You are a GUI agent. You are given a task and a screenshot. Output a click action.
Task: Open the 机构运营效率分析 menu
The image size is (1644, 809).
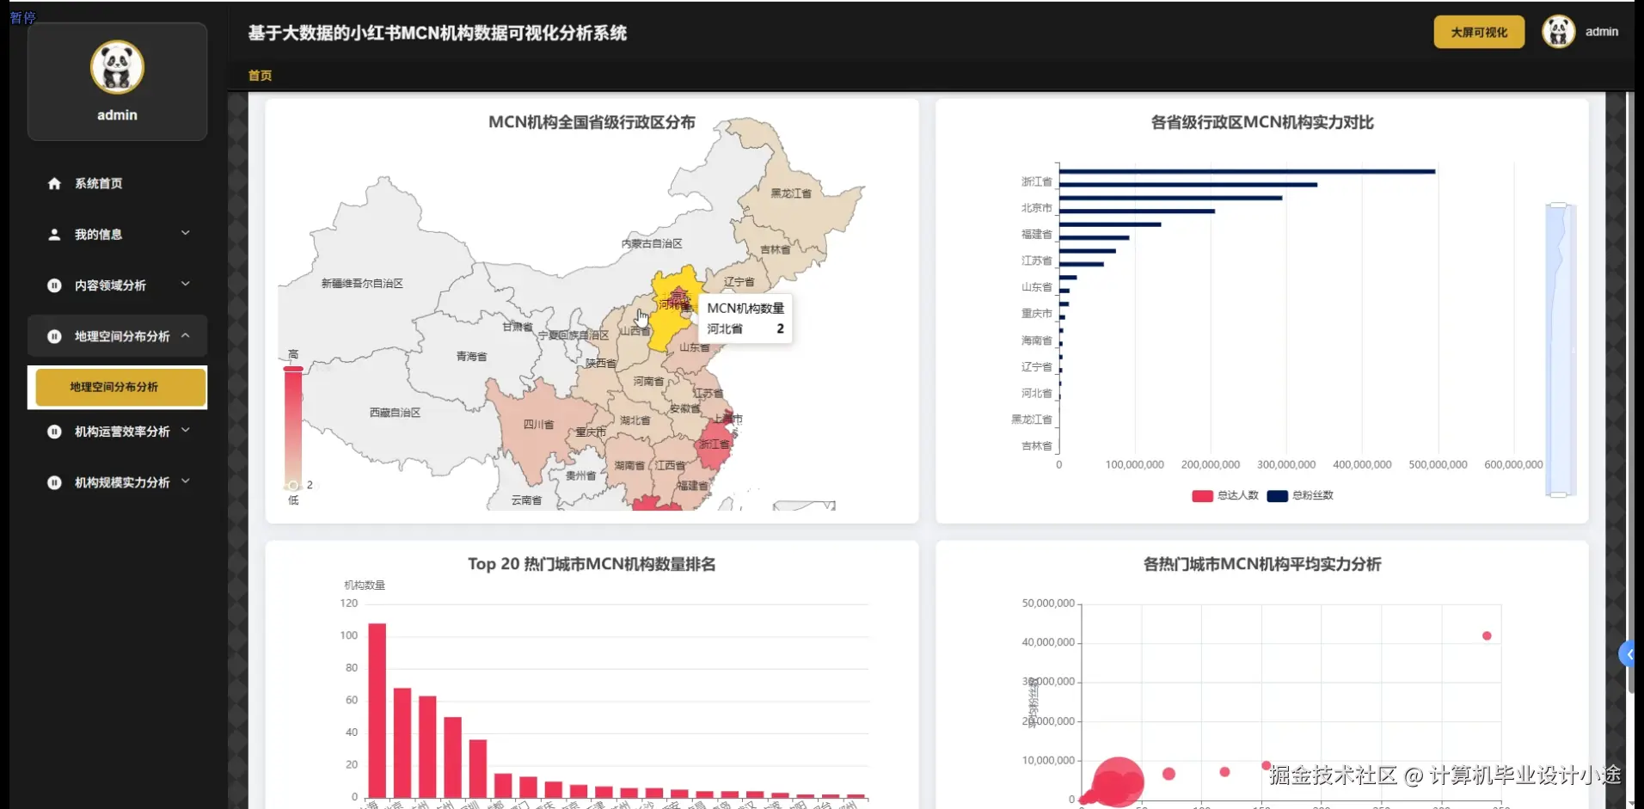pos(118,432)
